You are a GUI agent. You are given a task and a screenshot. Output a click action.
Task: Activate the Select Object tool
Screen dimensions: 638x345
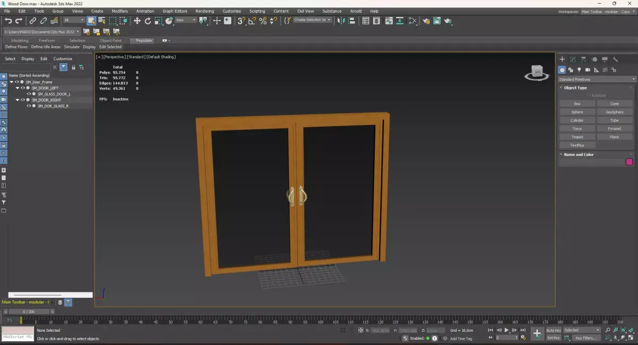[x=91, y=21]
